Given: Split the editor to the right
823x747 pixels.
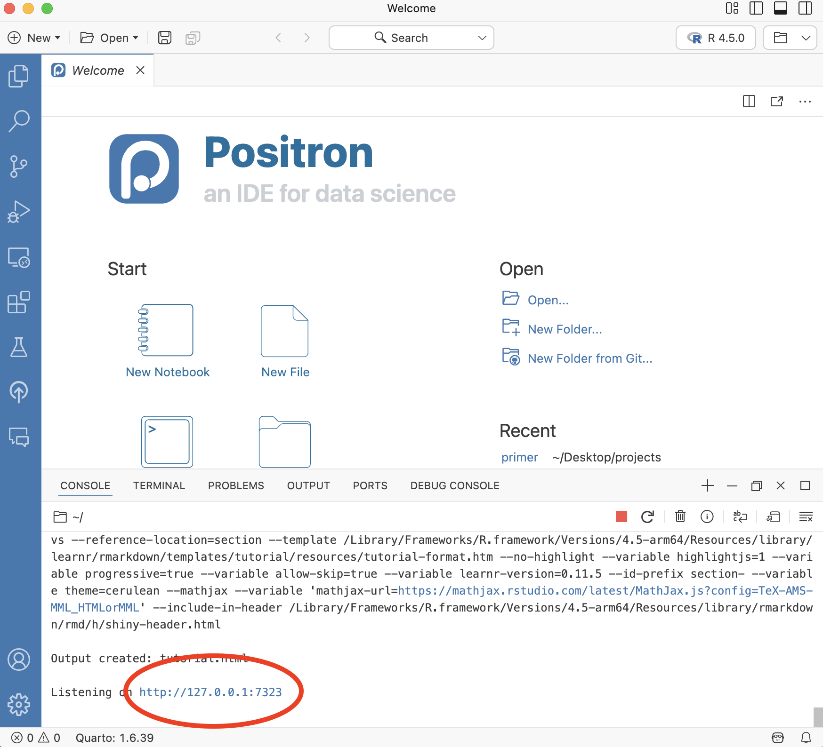Looking at the screenshot, I should click(x=749, y=101).
